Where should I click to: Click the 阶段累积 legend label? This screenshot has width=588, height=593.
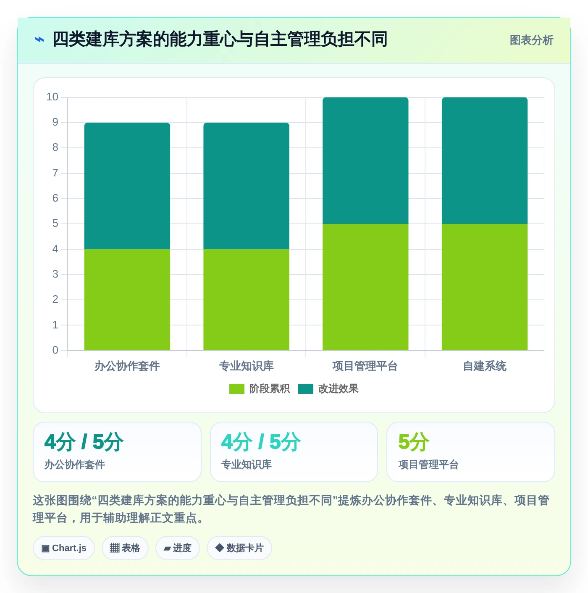pos(270,389)
